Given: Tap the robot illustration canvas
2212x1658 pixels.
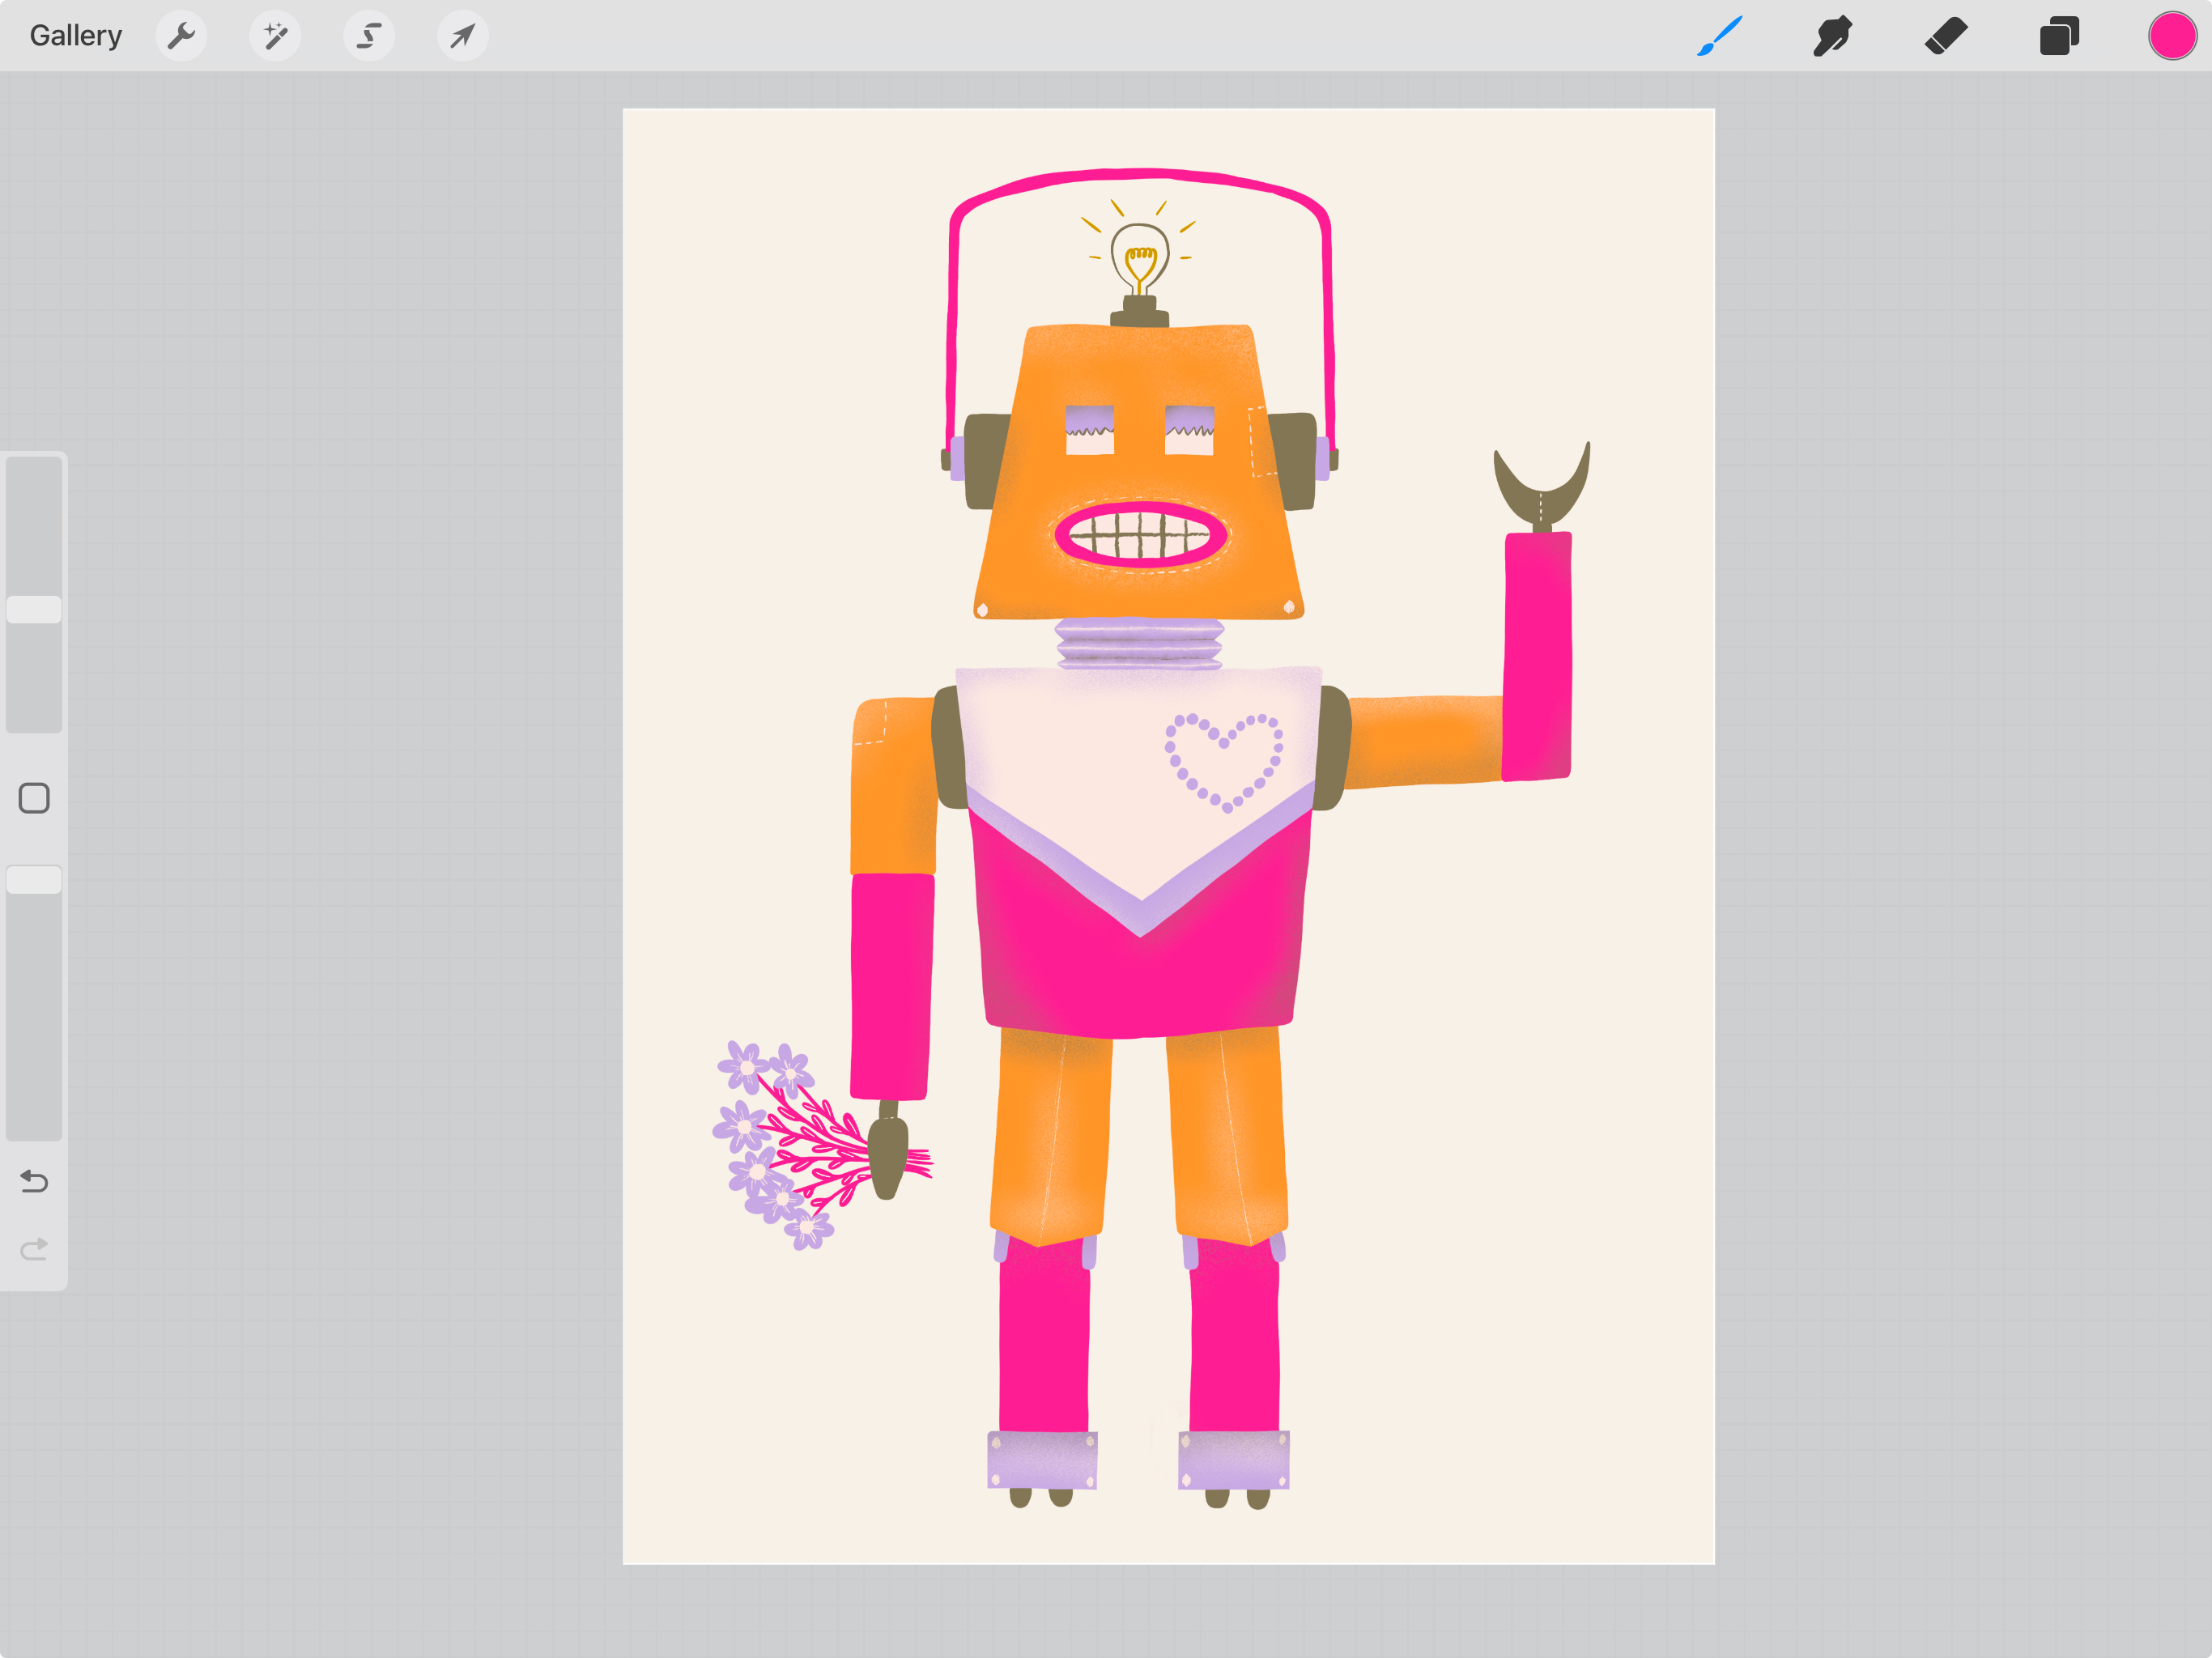Looking at the screenshot, I should pos(1168,836).
